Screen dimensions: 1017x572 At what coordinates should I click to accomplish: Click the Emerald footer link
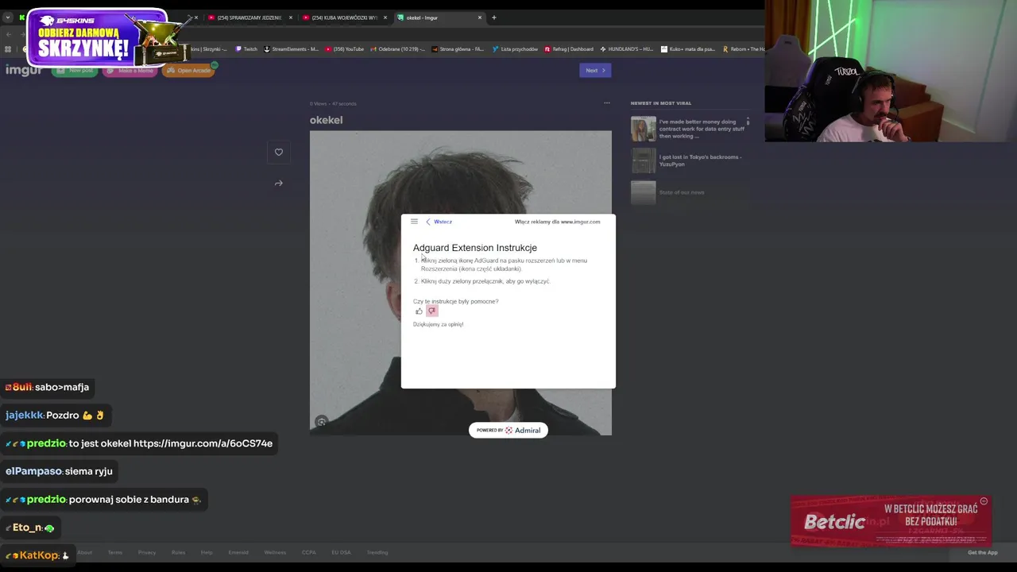(x=238, y=552)
